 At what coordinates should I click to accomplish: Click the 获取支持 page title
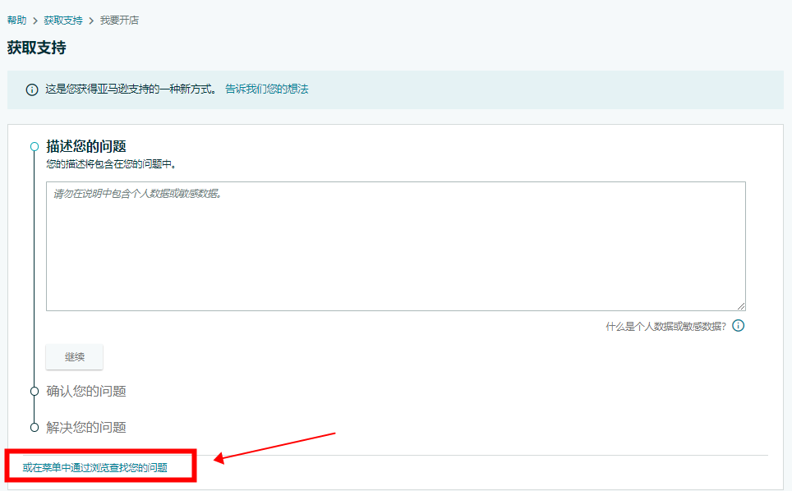tap(36, 48)
